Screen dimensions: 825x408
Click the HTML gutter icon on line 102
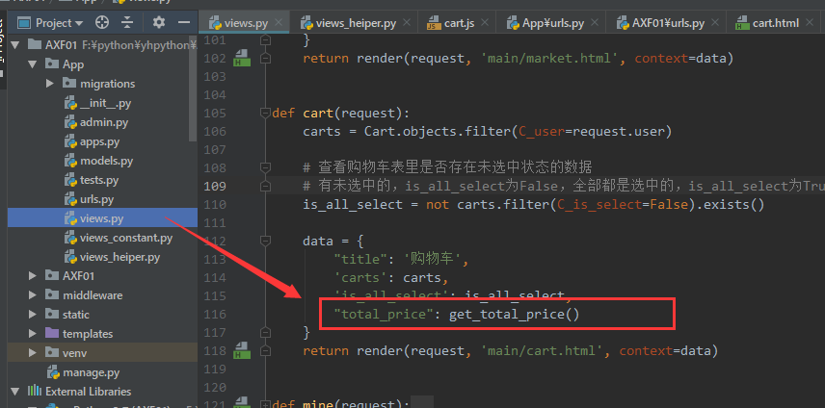(x=242, y=58)
